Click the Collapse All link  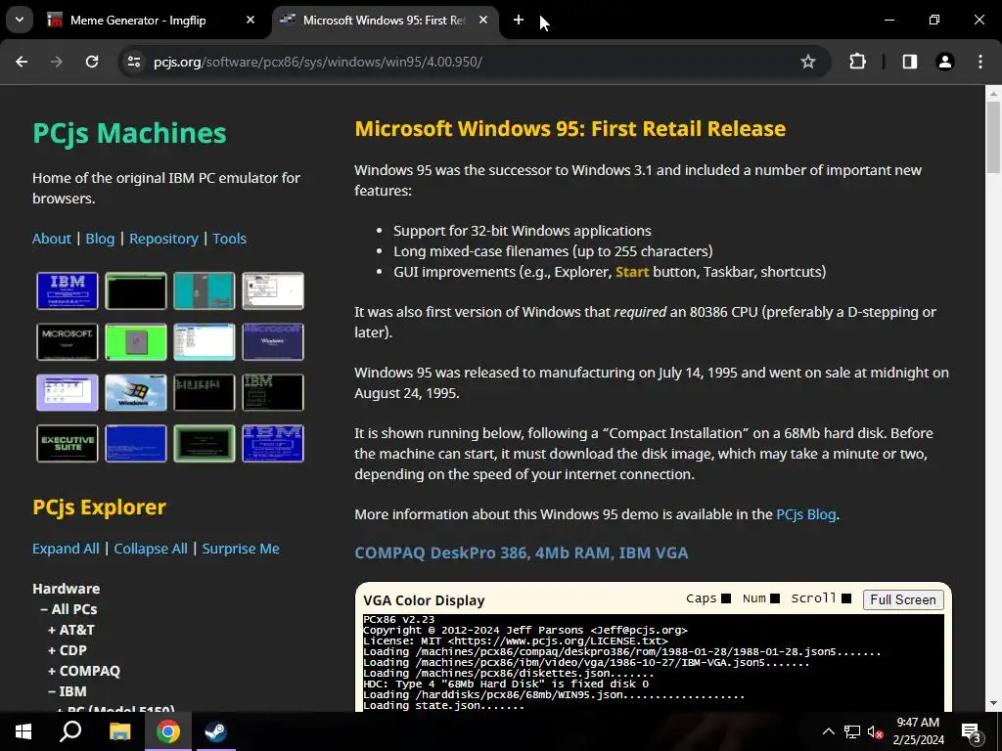(x=150, y=549)
